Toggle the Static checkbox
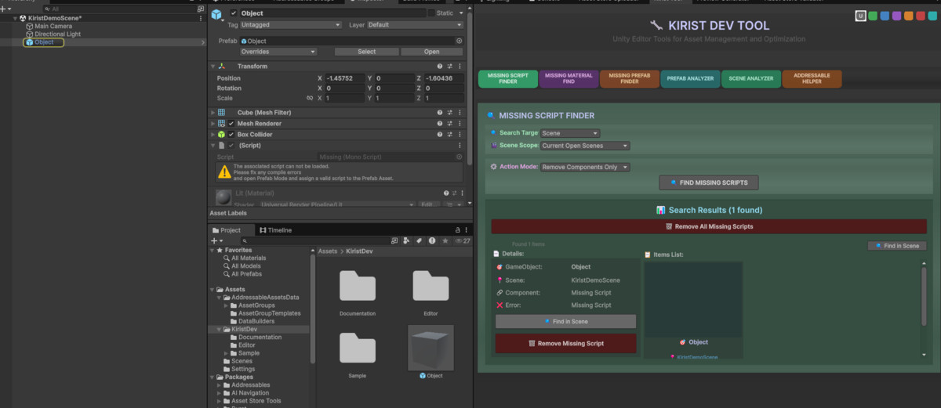 431,13
